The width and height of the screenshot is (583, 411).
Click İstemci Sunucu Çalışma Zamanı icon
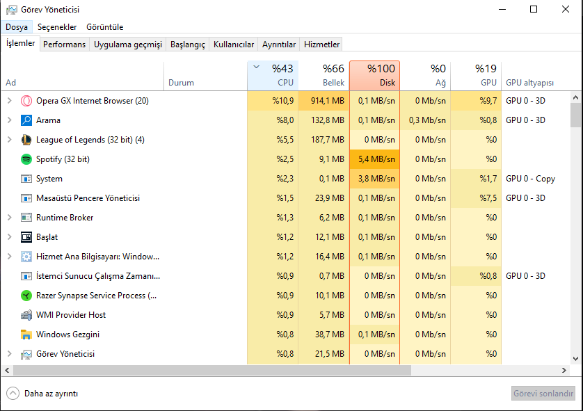point(26,276)
